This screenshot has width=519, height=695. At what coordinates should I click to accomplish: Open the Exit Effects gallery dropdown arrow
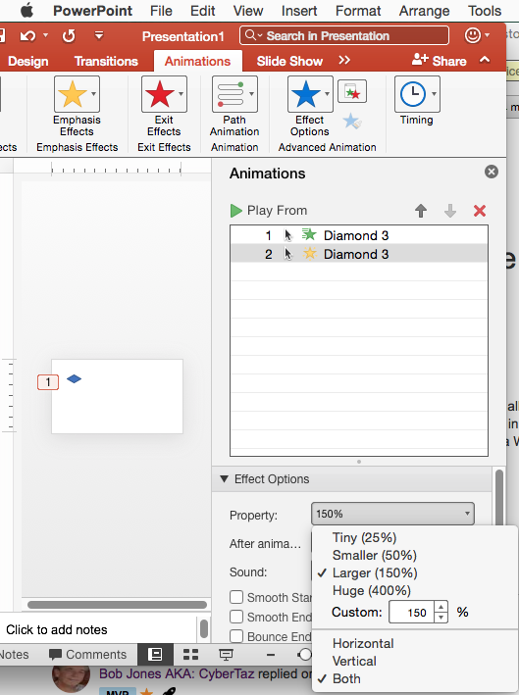pyautogui.click(x=181, y=94)
